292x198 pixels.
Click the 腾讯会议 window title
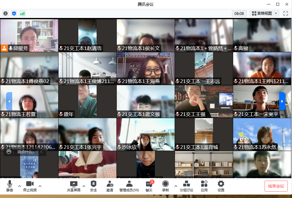pos(146,4)
